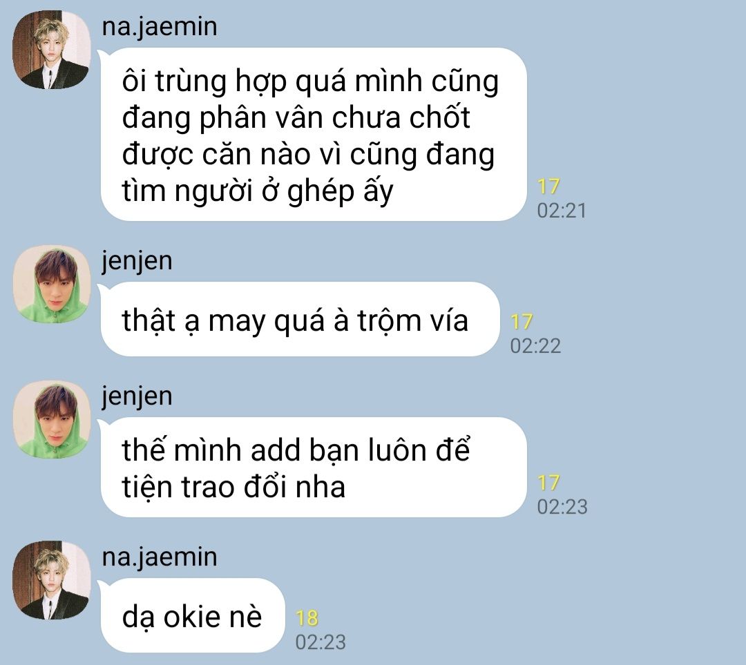Select the message starting 'ôi trùng hợp quá'
The width and height of the screenshot is (746, 665).
point(314,134)
